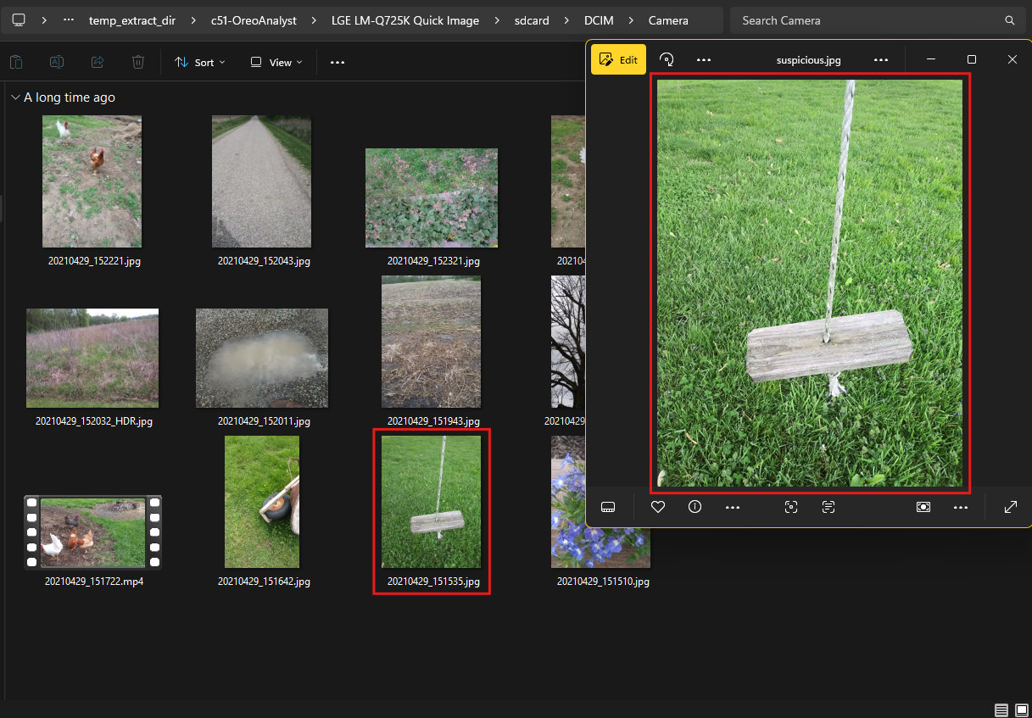Open the View dropdown
1032x718 pixels.
[276, 62]
